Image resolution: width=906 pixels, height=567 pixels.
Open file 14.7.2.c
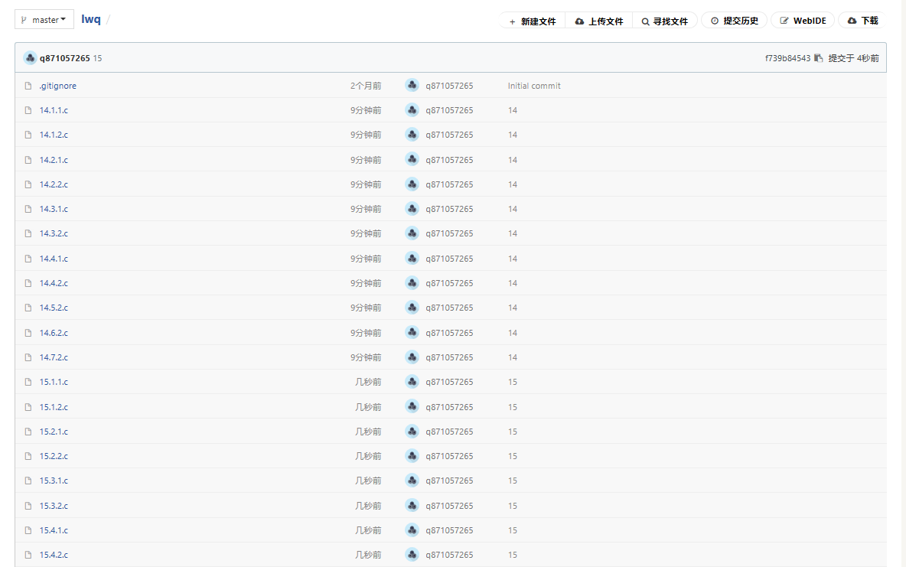point(54,357)
